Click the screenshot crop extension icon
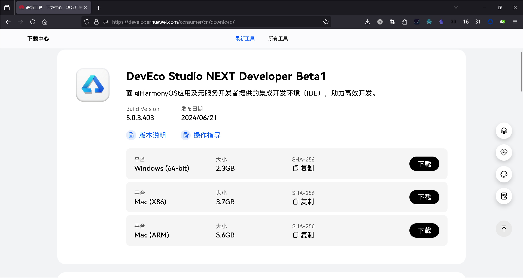The image size is (523, 278). click(x=392, y=22)
